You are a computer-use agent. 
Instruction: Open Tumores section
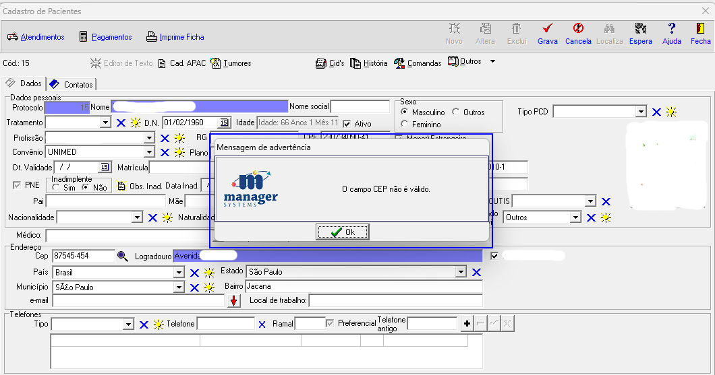tap(231, 63)
